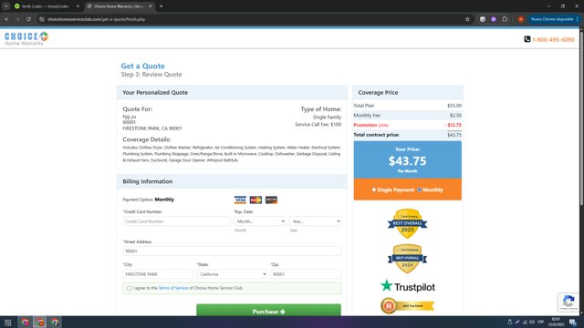The width and height of the screenshot is (584, 328).
Task: Click the Total Plan $55.00 row
Action: [408, 106]
